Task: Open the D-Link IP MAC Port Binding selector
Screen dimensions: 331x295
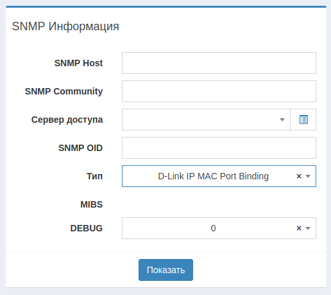Action: [219, 176]
